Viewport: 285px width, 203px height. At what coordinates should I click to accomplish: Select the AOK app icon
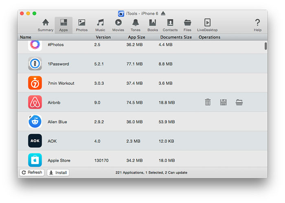coord(35,141)
